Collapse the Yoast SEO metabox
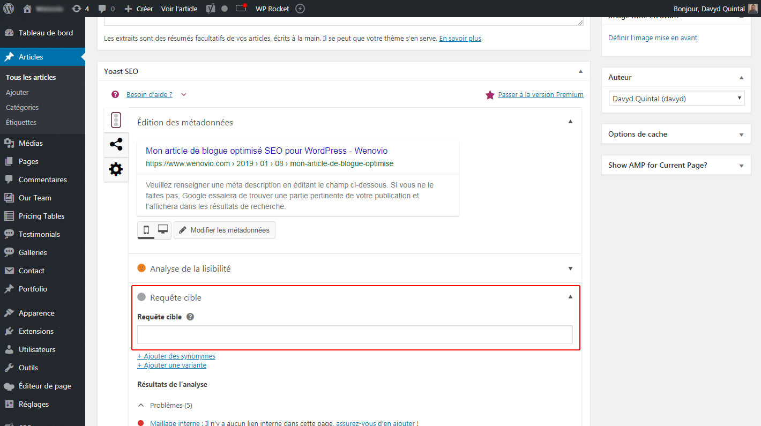761x426 pixels. click(x=580, y=71)
